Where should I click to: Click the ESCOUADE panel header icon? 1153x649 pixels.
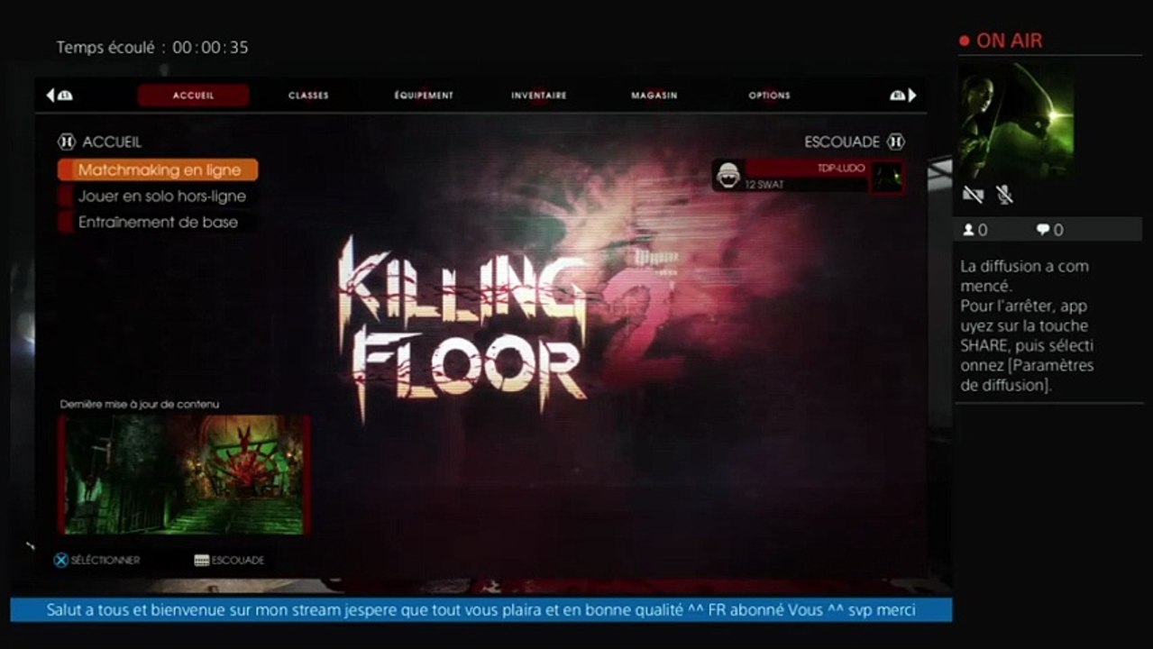[x=895, y=142]
